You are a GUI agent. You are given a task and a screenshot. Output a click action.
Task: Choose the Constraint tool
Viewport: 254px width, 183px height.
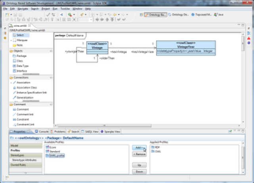click(21, 119)
